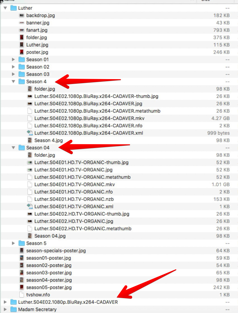Image resolution: width=238 pixels, height=313 pixels.
Task: Click the season-specials-poster.jpg file icon
Action: click(x=22, y=251)
